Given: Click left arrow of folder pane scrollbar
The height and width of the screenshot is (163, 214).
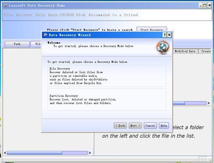Looking at the screenshot, I should coord(5,153).
